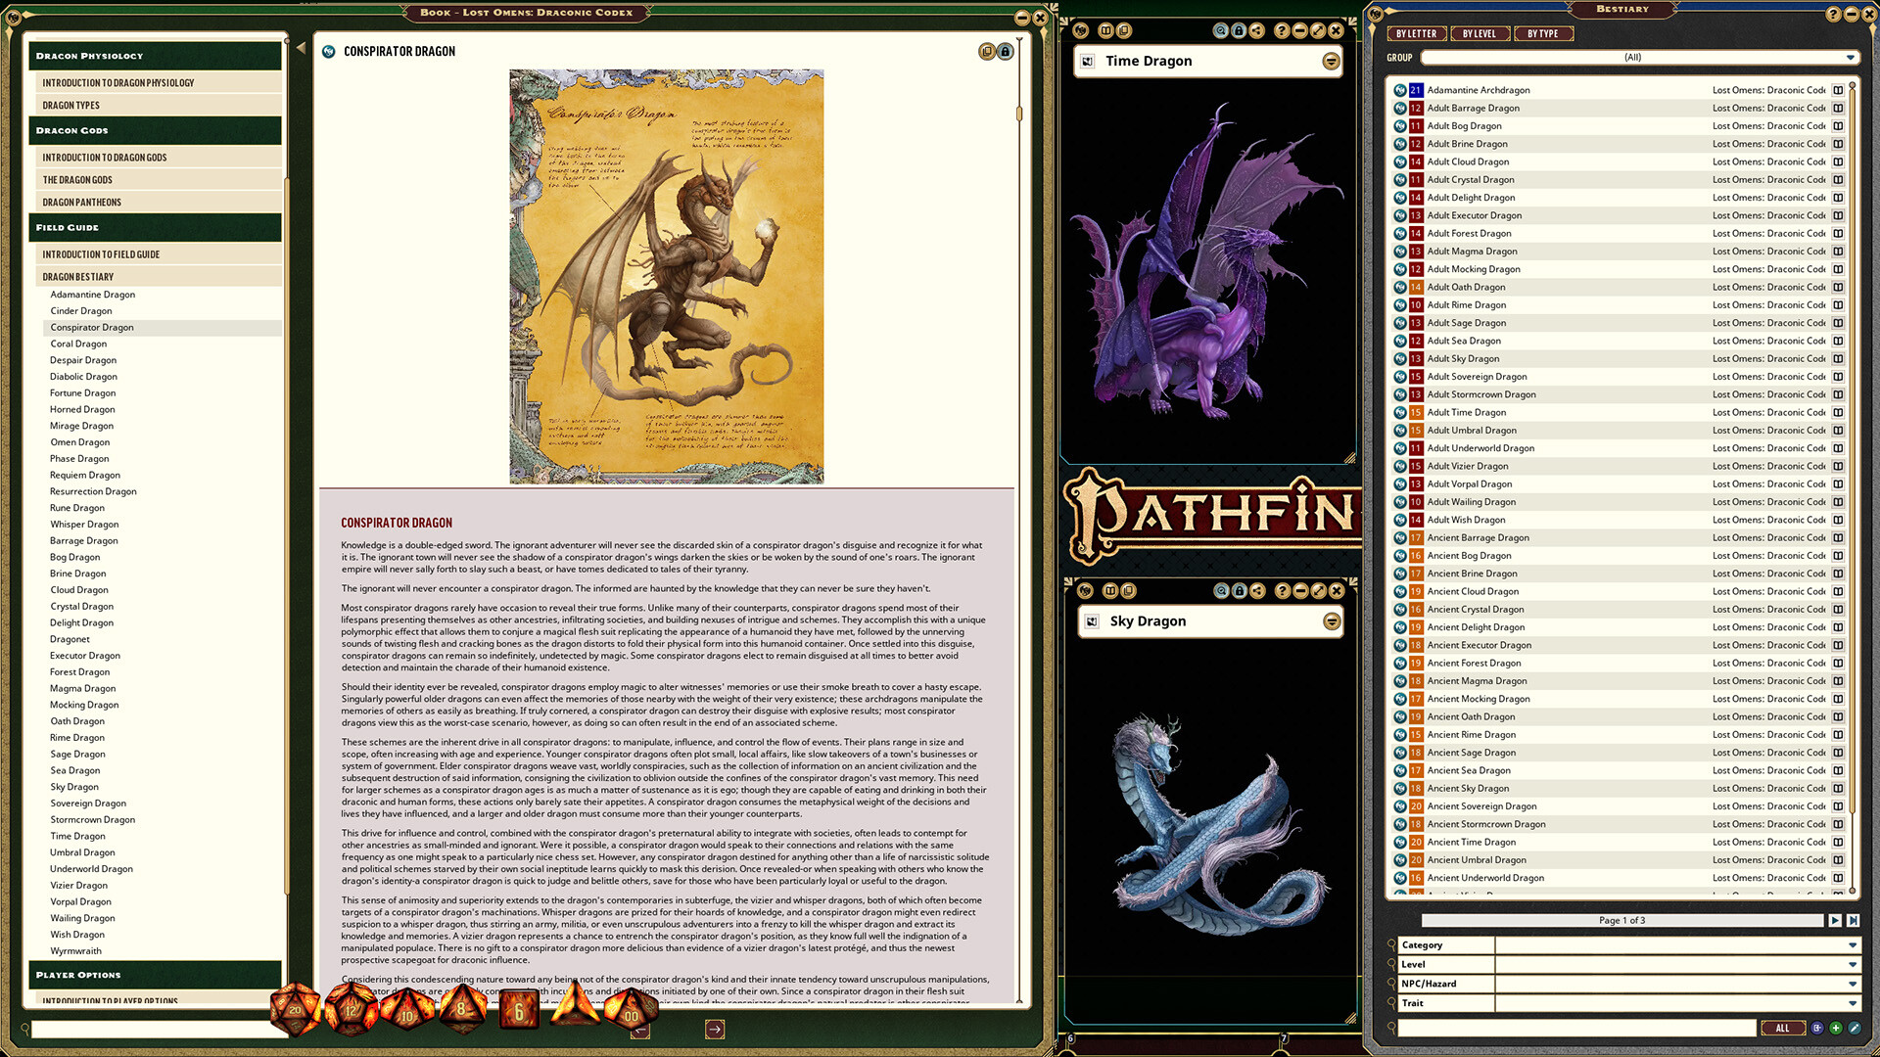The width and height of the screenshot is (1880, 1057).
Task: Click the share icon on the Time Dragon window
Action: pyautogui.click(x=1258, y=30)
